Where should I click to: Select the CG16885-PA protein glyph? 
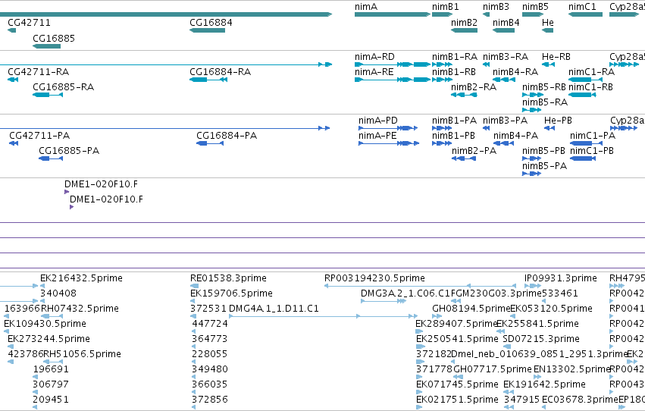51,158
